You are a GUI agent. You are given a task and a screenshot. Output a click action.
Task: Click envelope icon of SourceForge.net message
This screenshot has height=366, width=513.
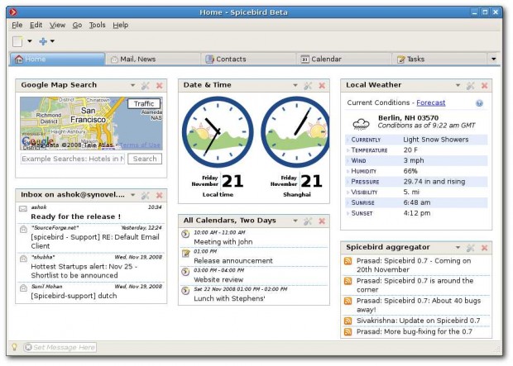click(x=23, y=229)
